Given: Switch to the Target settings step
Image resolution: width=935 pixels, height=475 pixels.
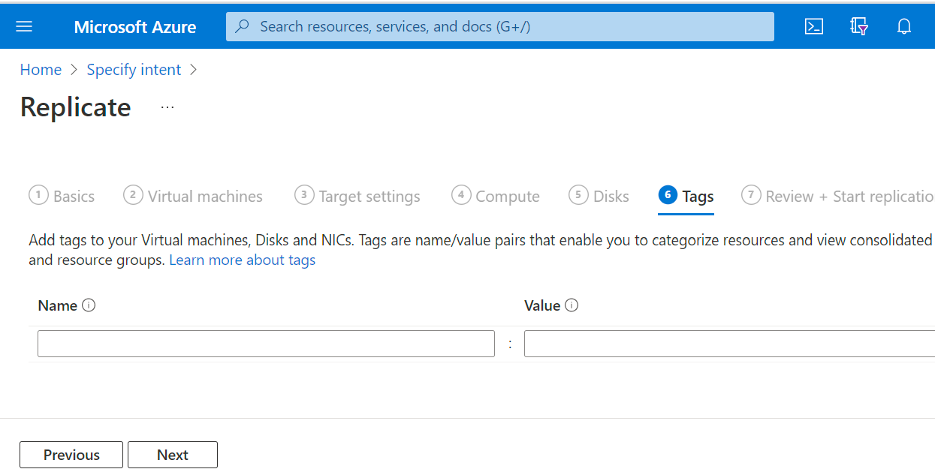Looking at the screenshot, I should [357, 196].
